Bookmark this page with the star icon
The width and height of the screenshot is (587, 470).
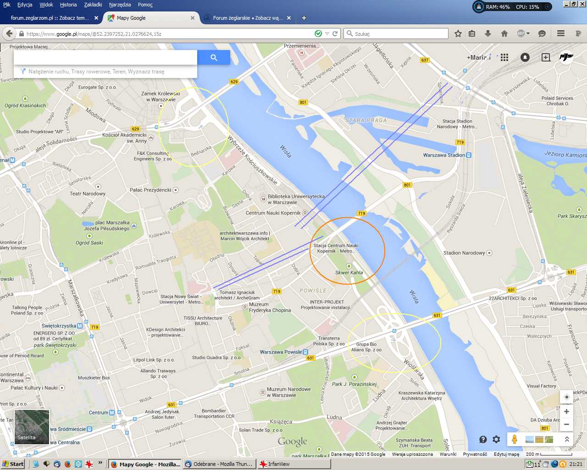click(458, 34)
